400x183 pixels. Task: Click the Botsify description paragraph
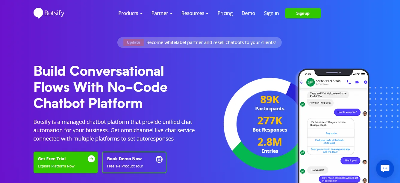(x=114, y=130)
